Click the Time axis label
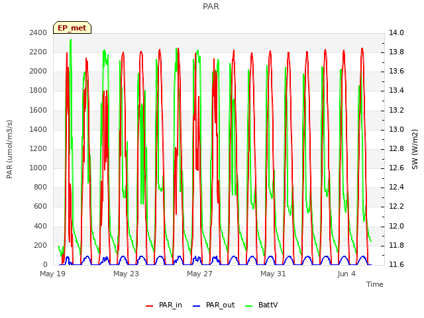 (375, 284)
